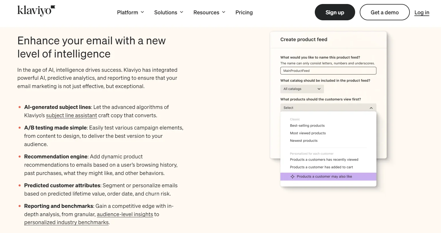This screenshot has width=441, height=233.
Task: Choose Most viewed products option
Action: [308, 133]
